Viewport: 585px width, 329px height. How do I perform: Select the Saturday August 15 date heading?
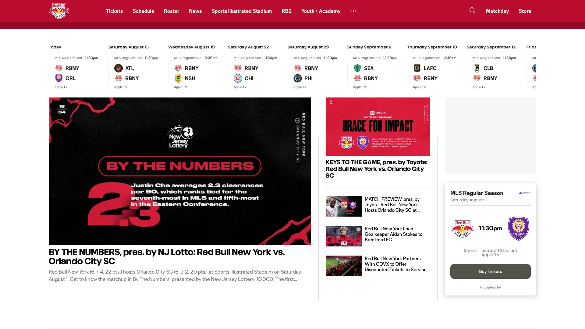pyautogui.click(x=129, y=47)
